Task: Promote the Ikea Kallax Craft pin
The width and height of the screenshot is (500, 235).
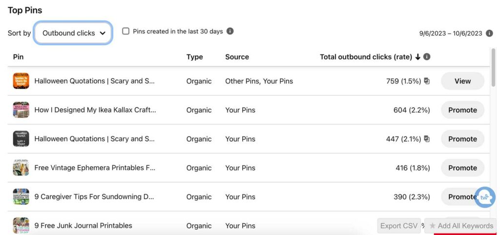Action: click(462, 110)
